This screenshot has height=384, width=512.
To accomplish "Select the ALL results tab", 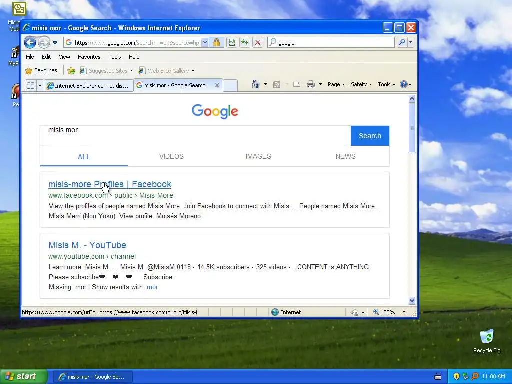I will click(84, 157).
